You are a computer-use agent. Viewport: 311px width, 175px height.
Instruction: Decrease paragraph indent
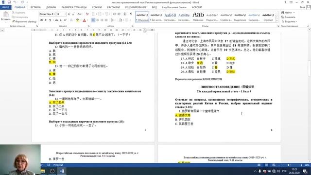pyautogui.click(x=115, y=14)
